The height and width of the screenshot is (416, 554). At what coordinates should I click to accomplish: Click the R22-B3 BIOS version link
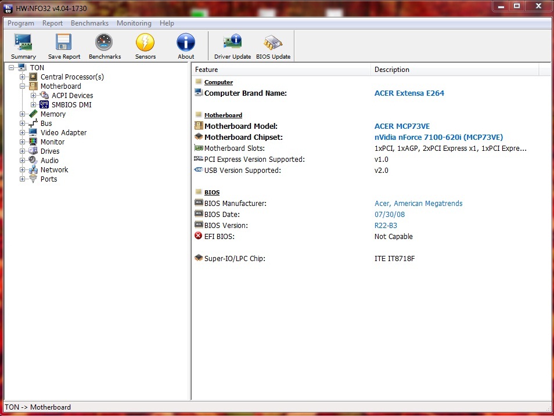[386, 225]
